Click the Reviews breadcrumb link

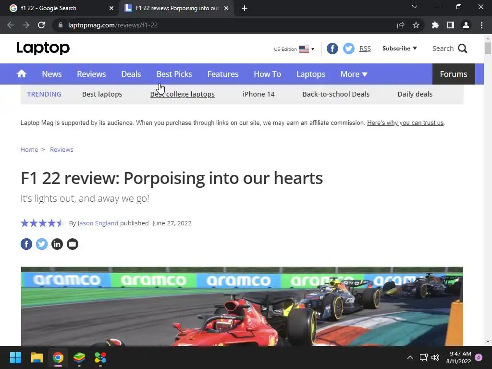(x=61, y=150)
